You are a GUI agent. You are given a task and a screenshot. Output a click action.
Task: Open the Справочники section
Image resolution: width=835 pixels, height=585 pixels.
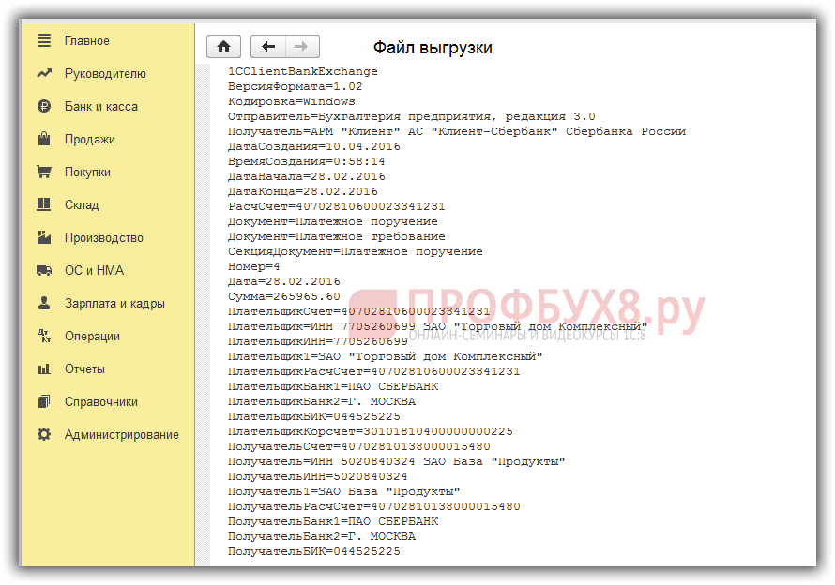[x=101, y=402]
